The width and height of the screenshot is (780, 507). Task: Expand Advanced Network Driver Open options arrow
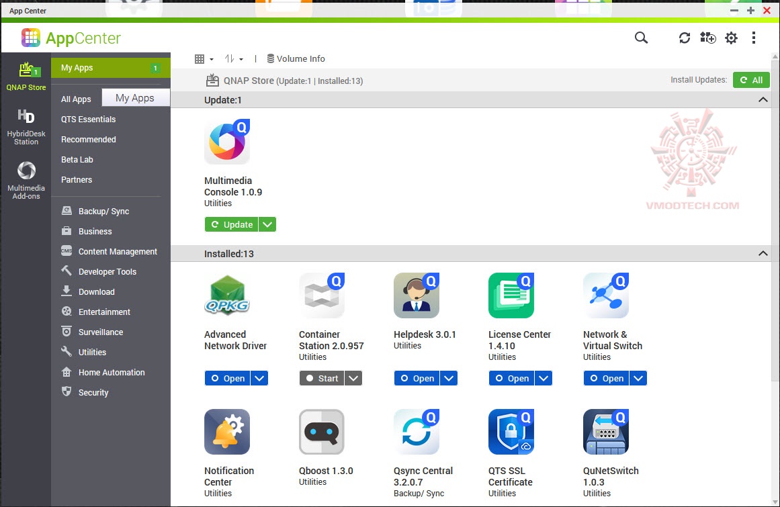pyautogui.click(x=259, y=378)
